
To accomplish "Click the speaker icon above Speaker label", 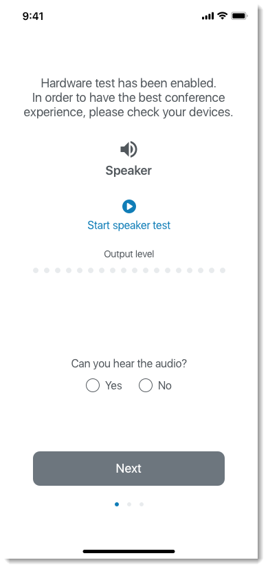I will 129,149.
